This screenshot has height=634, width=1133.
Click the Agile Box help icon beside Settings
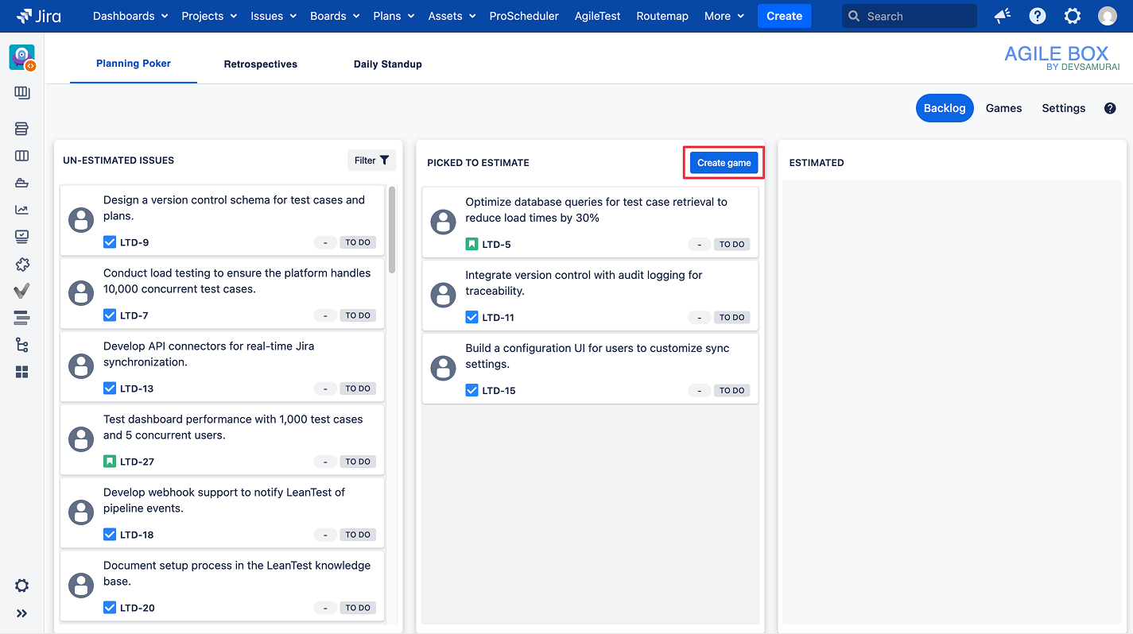(1110, 108)
